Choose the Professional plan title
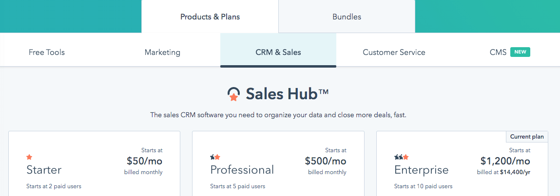This screenshot has width=560, height=196. (x=242, y=170)
